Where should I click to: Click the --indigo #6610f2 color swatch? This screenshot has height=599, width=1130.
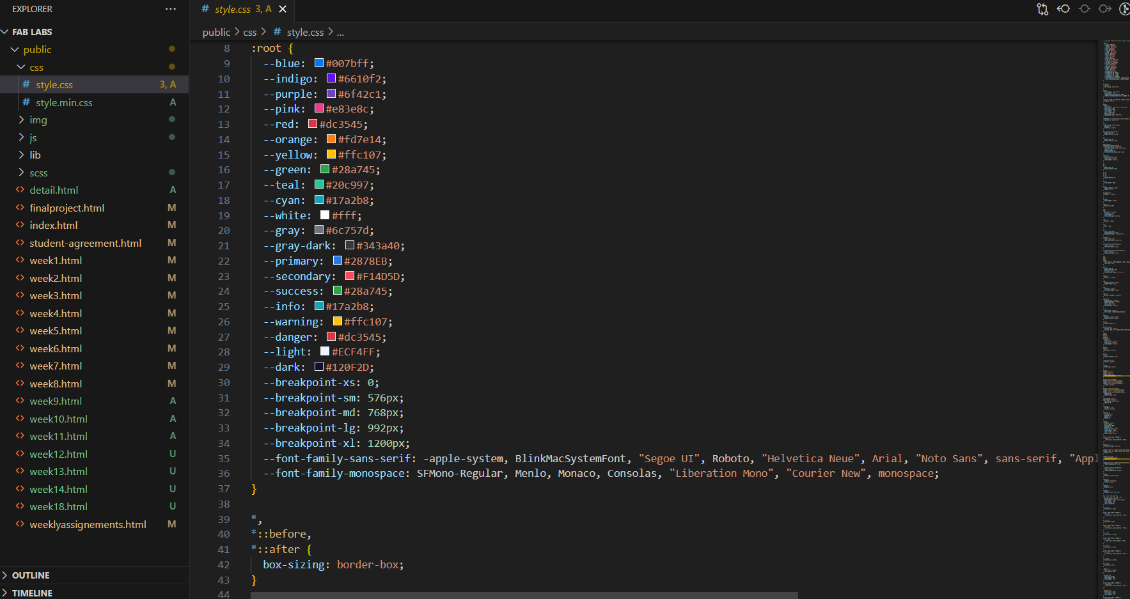pyautogui.click(x=331, y=78)
